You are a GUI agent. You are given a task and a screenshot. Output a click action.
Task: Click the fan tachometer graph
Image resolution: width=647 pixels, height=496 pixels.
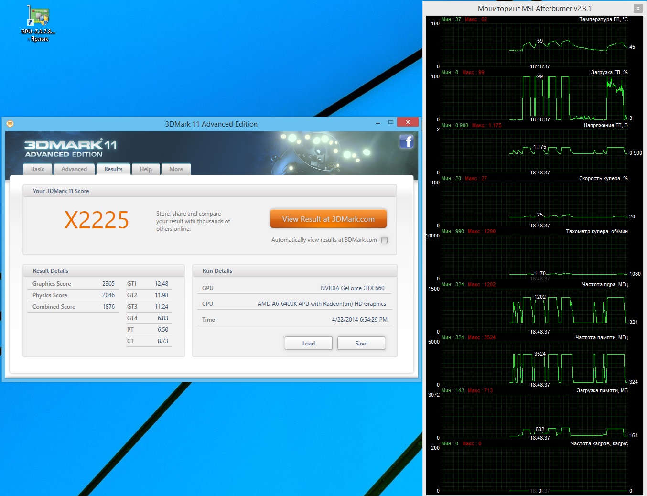534,257
